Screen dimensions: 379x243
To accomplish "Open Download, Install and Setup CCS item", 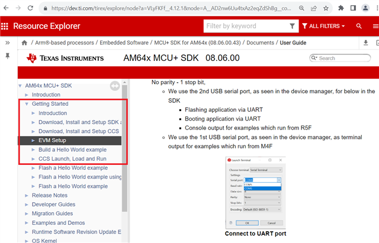I will click(x=79, y=131).
